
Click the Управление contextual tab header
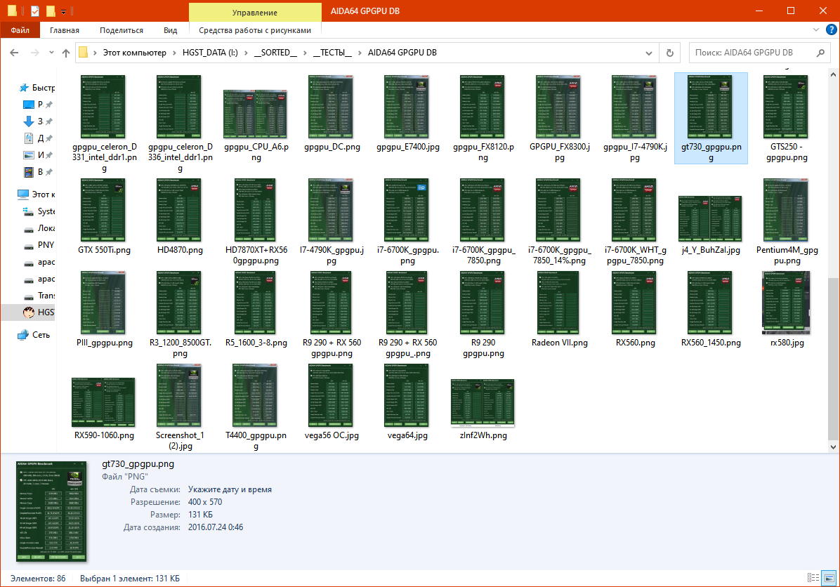[255, 12]
